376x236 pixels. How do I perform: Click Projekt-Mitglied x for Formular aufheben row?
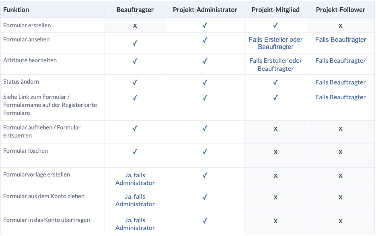(275, 129)
